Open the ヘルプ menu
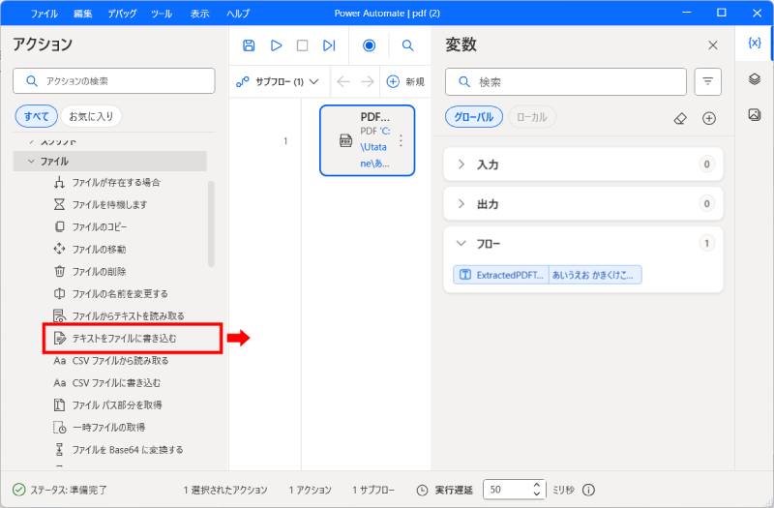This screenshot has width=774, height=508. coord(238,14)
